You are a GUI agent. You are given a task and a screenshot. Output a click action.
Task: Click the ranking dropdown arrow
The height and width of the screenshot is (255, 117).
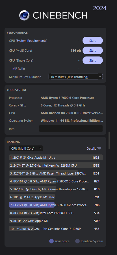pos(40,149)
